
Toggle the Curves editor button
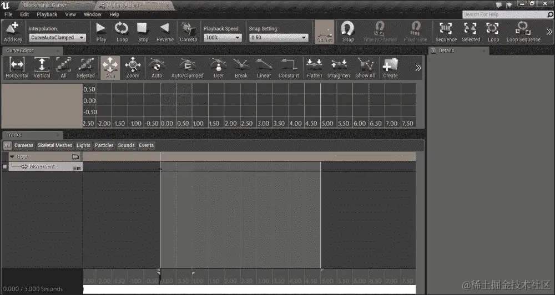click(325, 32)
